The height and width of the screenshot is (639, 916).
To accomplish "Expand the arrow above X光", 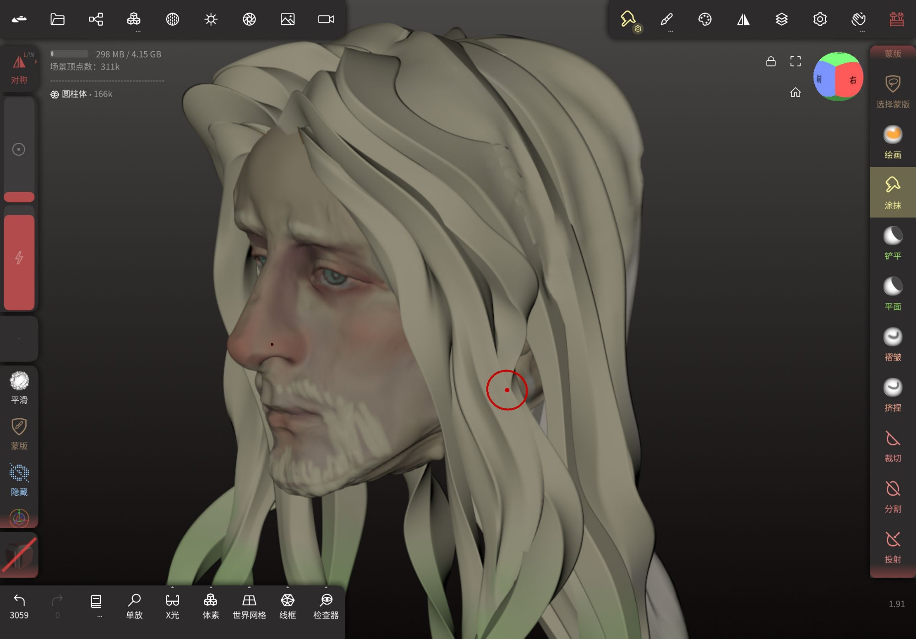I will pyautogui.click(x=172, y=587).
